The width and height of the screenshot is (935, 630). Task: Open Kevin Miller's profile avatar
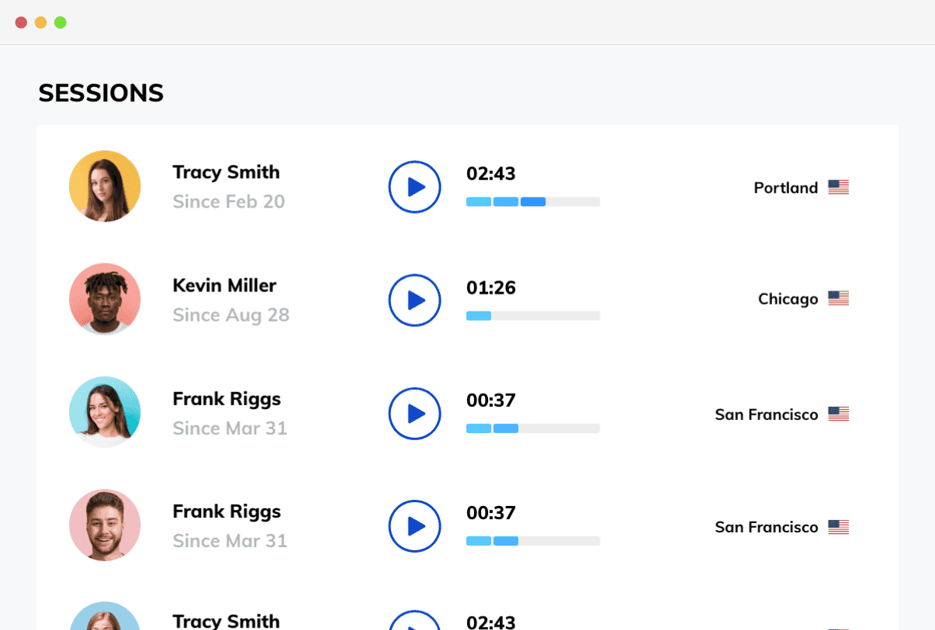[x=105, y=299]
